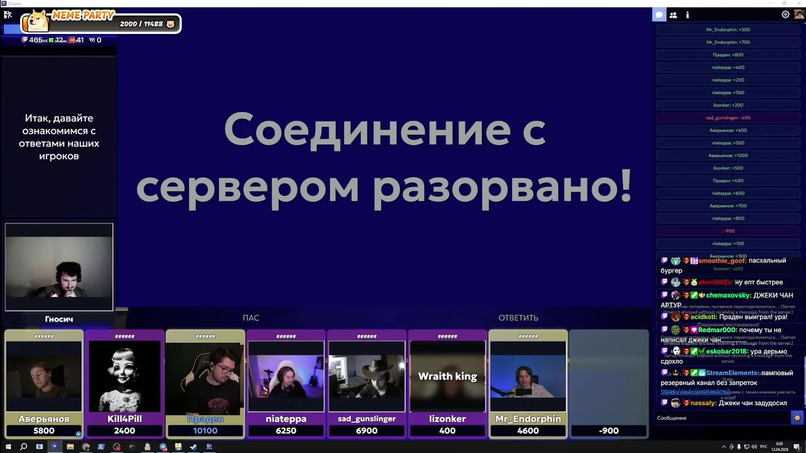Click the Meme Party doge logo
This screenshot has width=806, height=453.
[x=37, y=21]
